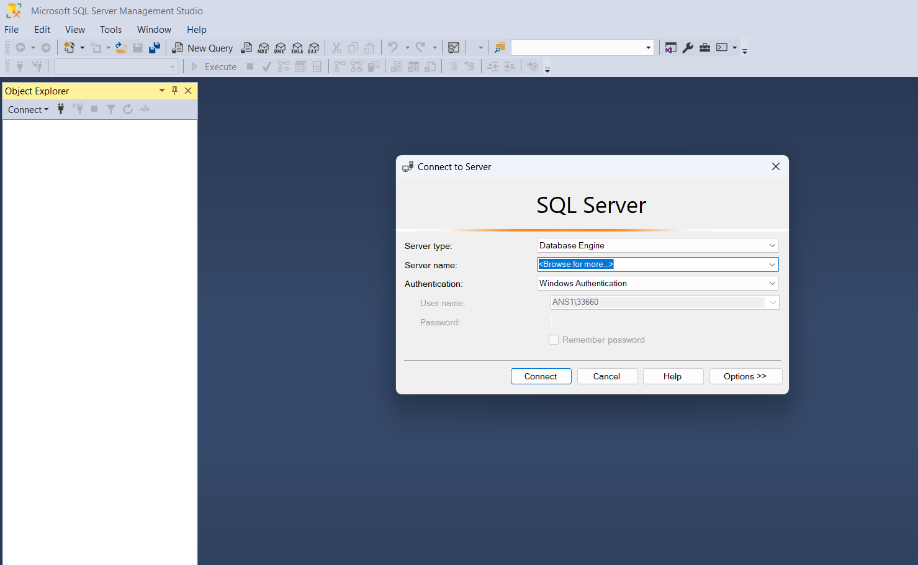Click the command window icon in toolbar
Screen dimensions: 918x565
[722, 48]
